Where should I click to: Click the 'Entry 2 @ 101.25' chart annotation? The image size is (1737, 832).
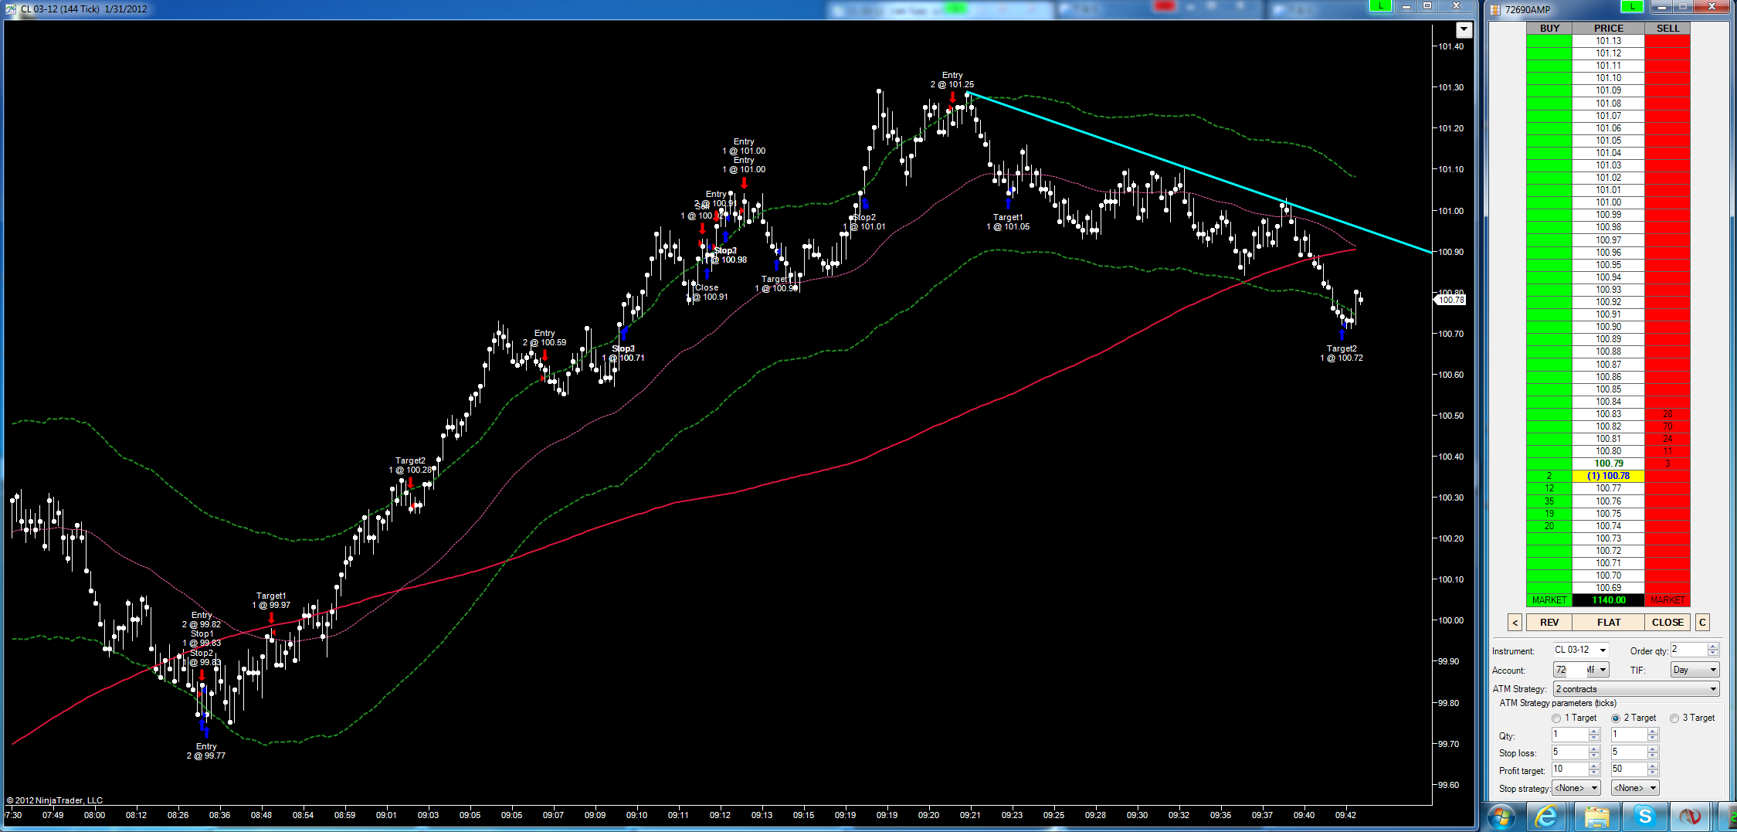[952, 80]
